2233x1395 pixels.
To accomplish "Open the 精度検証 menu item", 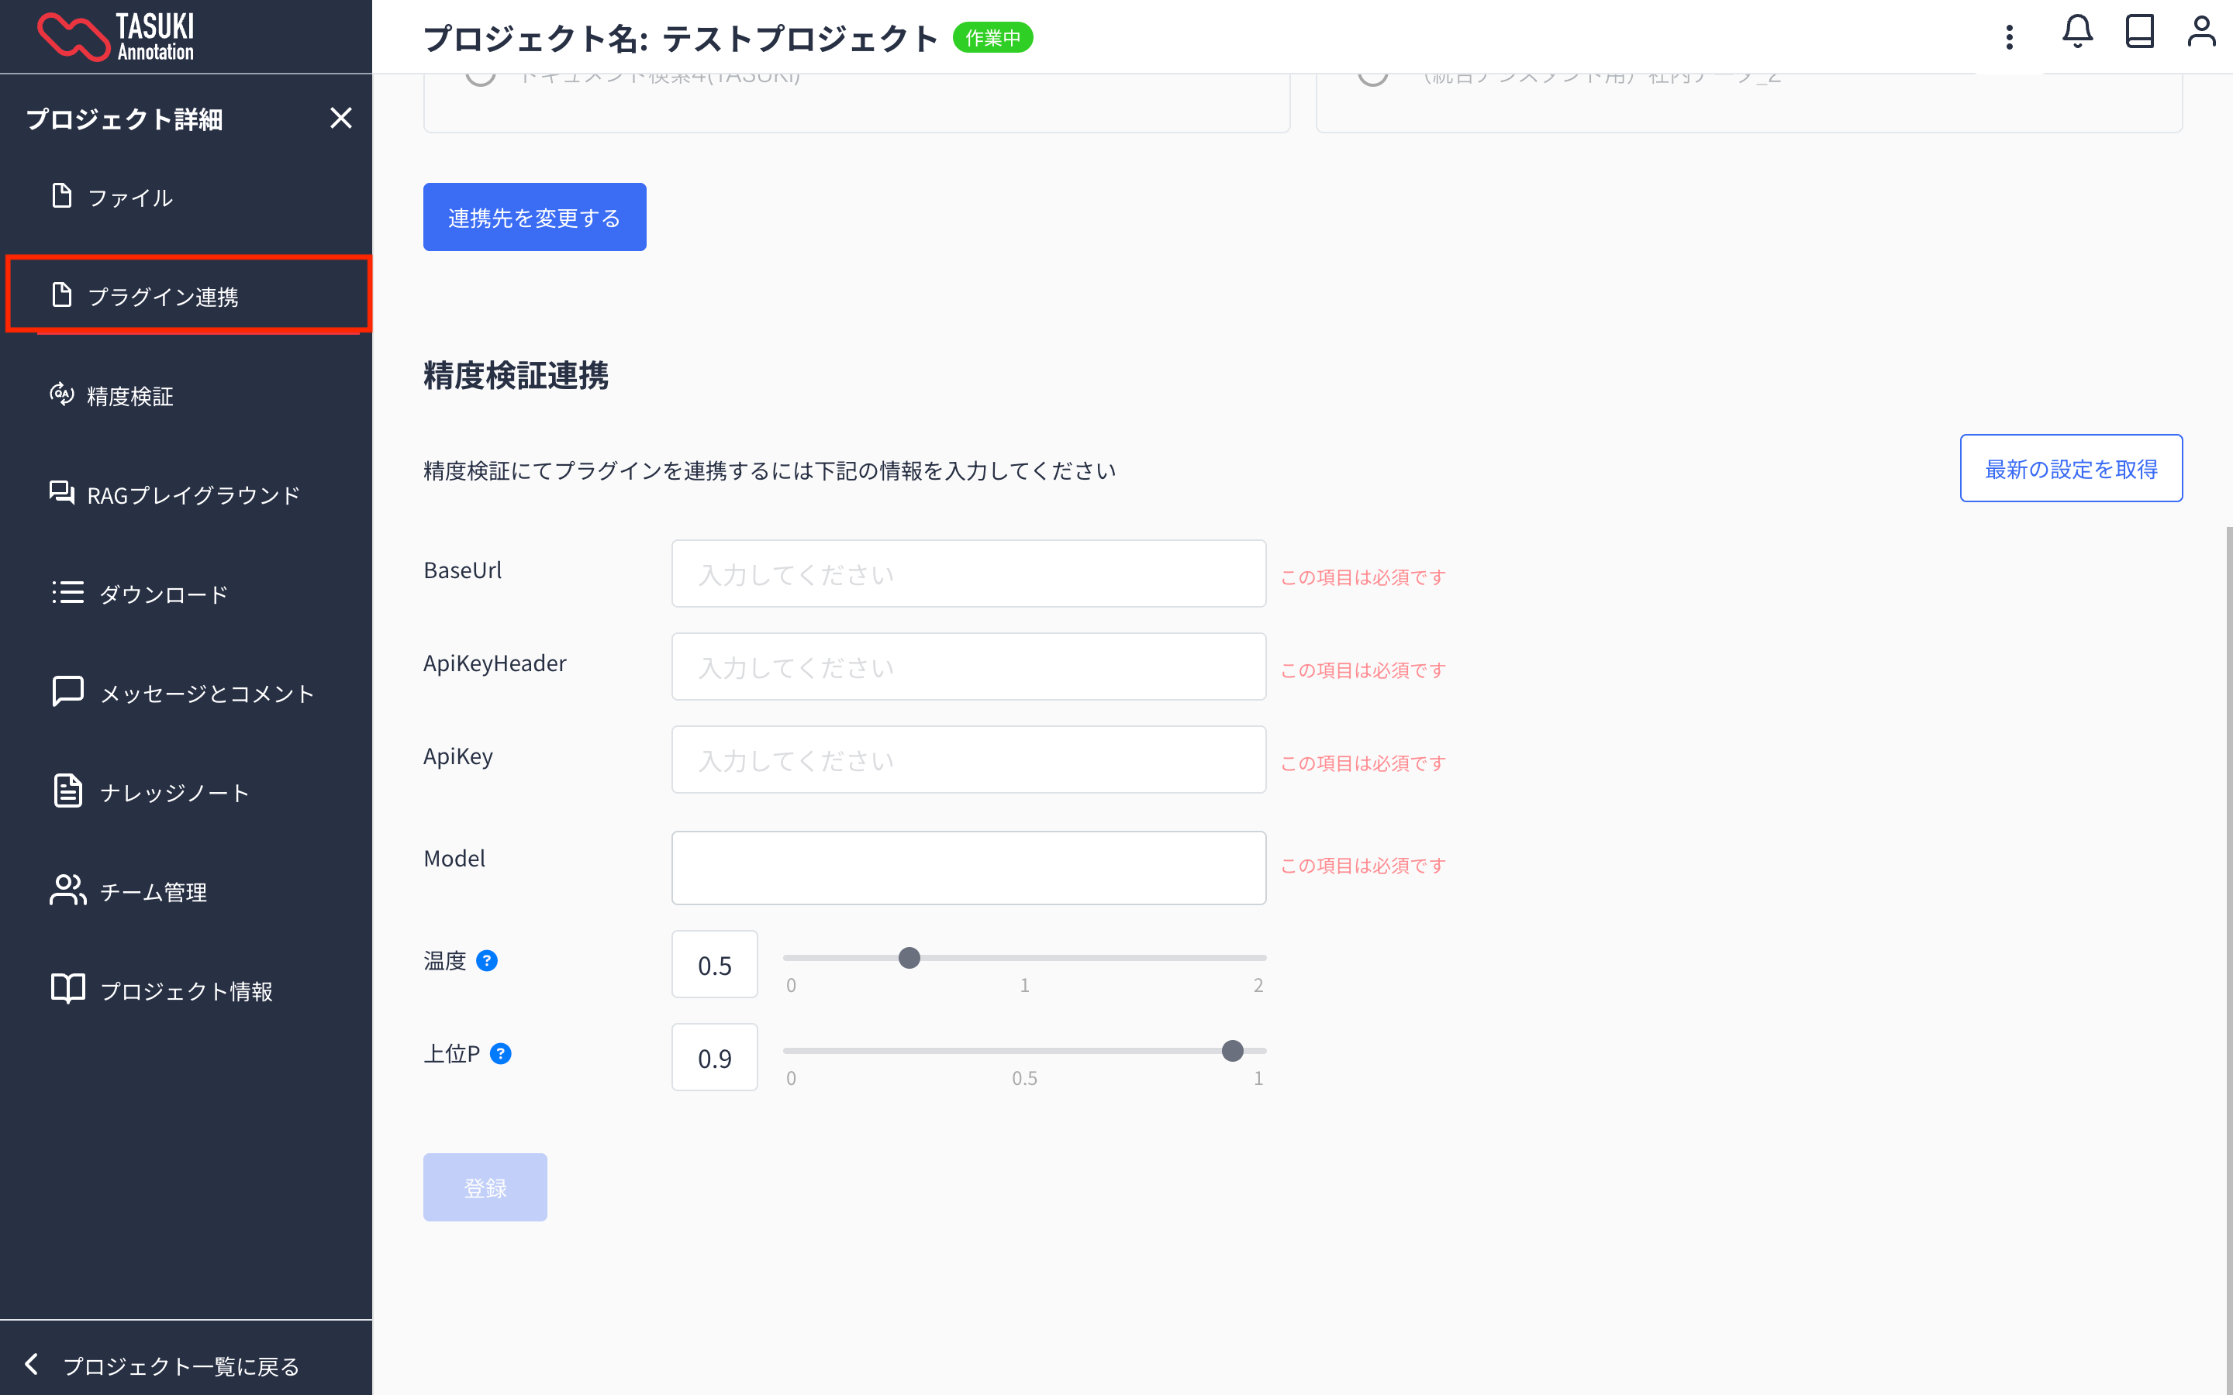I will 129,396.
